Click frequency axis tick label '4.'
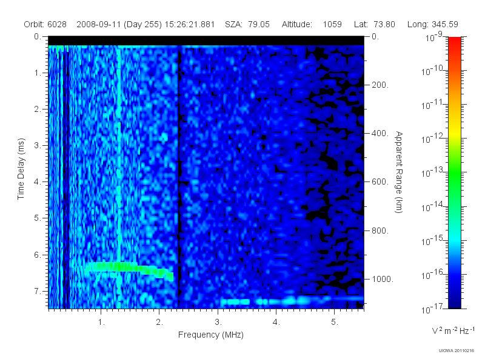The height and width of the screenshot is (363, 485). pyautogui.click(x=276, y=322)
